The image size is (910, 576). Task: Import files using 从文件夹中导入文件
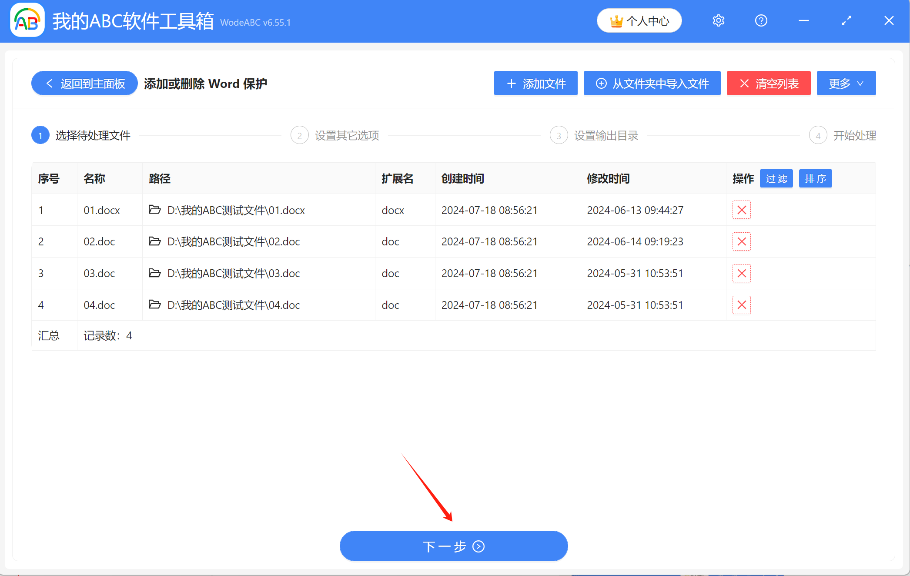[652, 83]
